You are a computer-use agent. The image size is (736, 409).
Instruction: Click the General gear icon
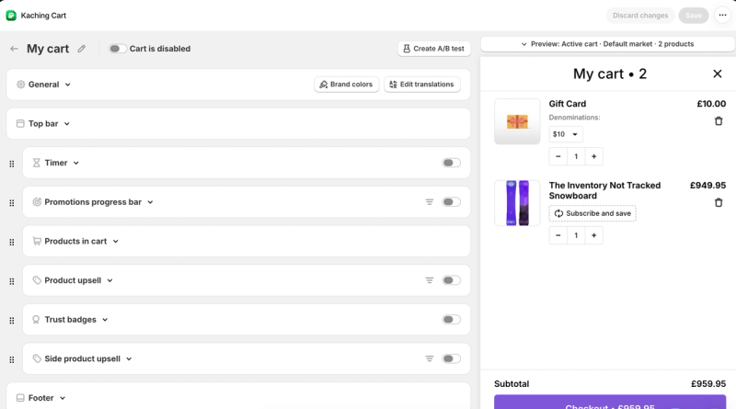[20, 85]
